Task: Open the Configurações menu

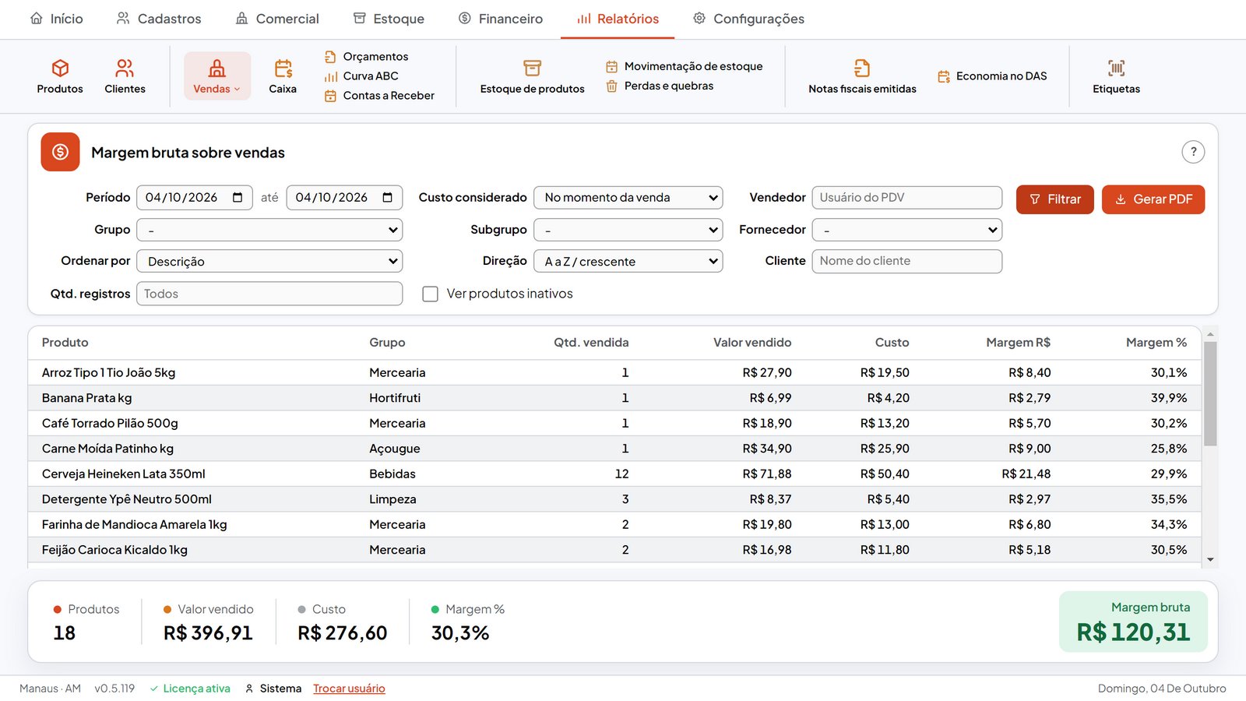Action: [x=748, y=19]
